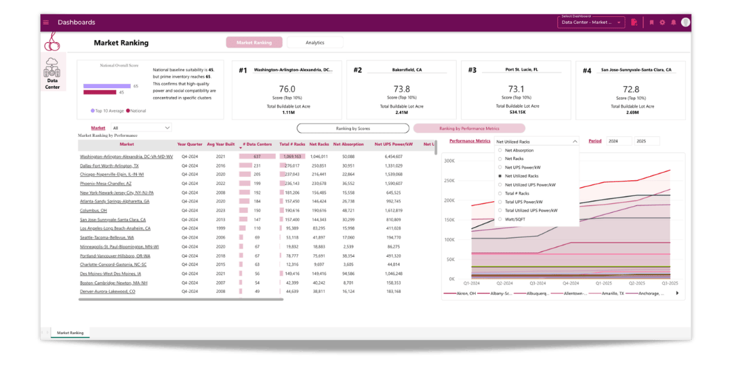The height and width of the screenshot is (366, 732).
Task: Open the Data Center sidebar icon
Action: point(52,73)
